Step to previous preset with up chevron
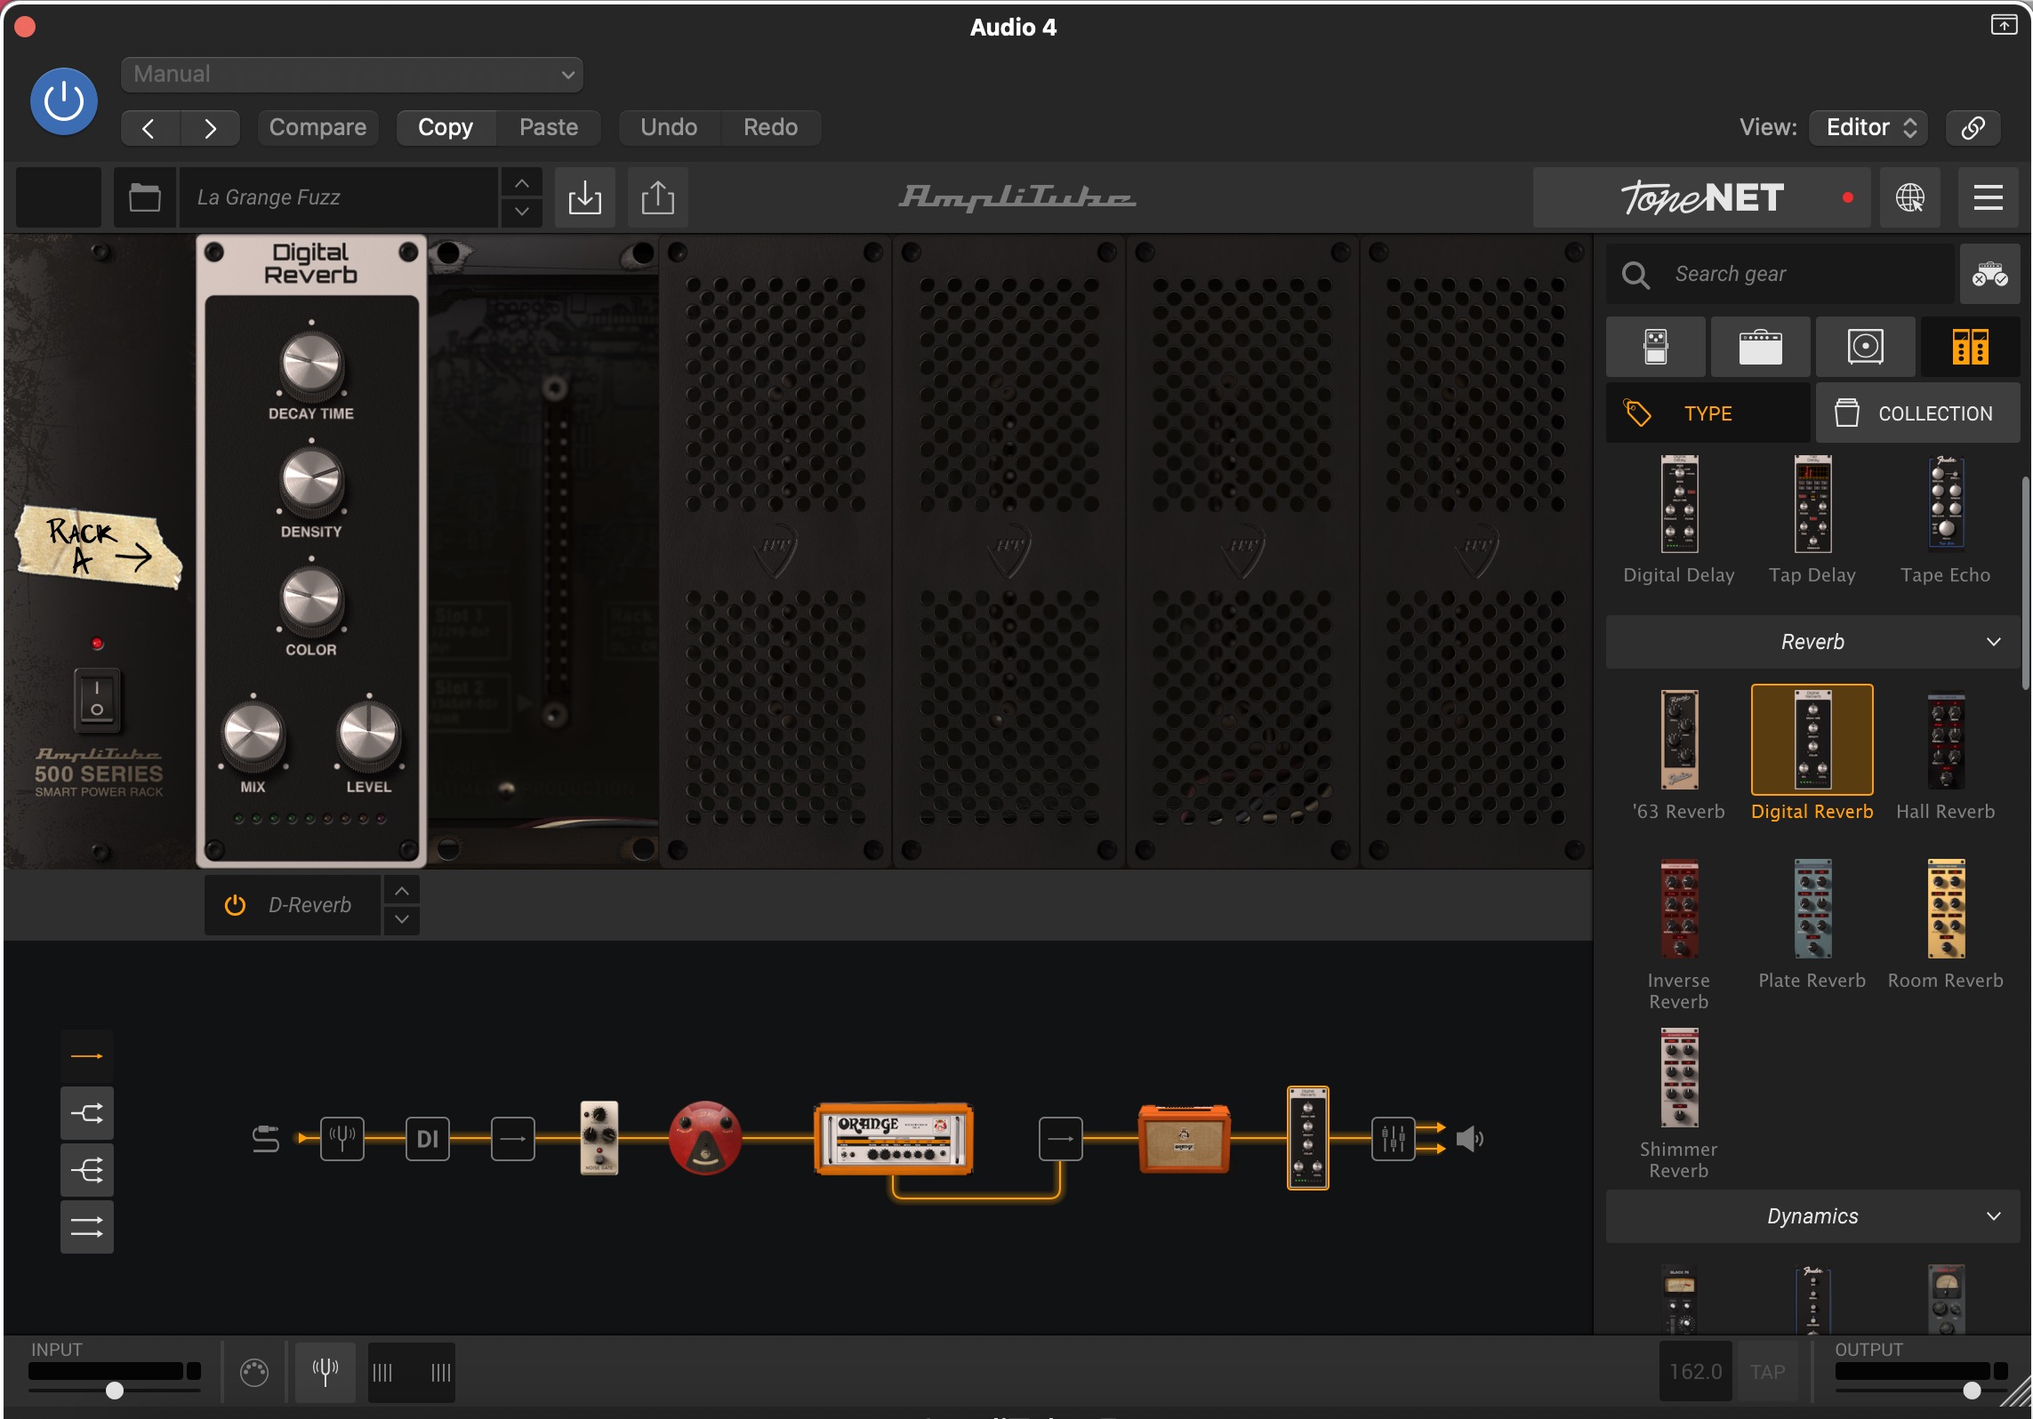The image size is (2033, 1419). pyautogui.click(x=522, y=182)
